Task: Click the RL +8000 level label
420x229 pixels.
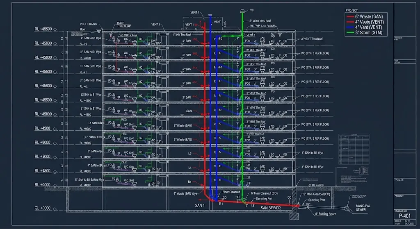Action: pos(42,142)
